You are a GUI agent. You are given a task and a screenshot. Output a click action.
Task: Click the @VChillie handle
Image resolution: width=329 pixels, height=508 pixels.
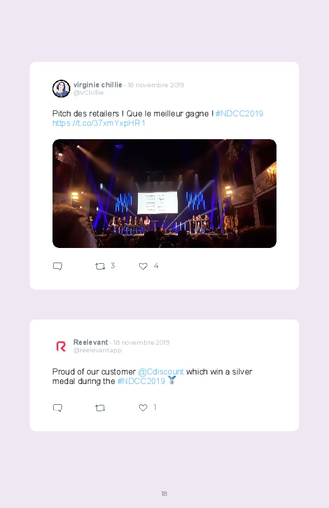pos(89,92)
